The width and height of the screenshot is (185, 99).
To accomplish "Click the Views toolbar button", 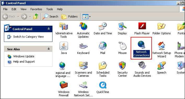I will (85, 16).
